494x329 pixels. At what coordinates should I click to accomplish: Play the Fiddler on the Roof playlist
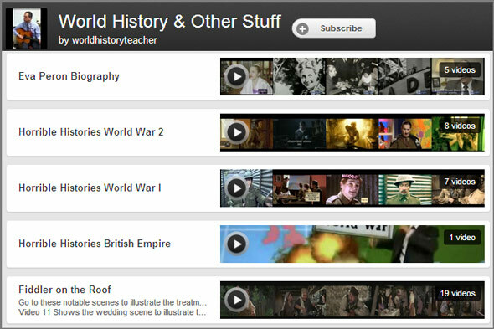[237, 300]
